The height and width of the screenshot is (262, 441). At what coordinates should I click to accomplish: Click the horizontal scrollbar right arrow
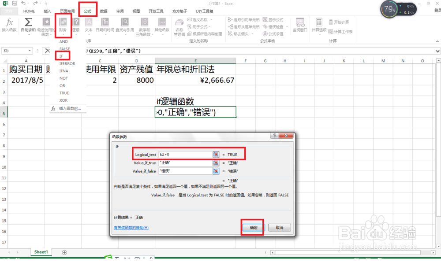tap(433, 252)
